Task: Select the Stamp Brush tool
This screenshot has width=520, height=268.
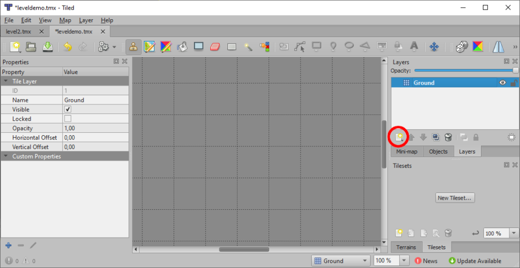Action: [134, 47]
